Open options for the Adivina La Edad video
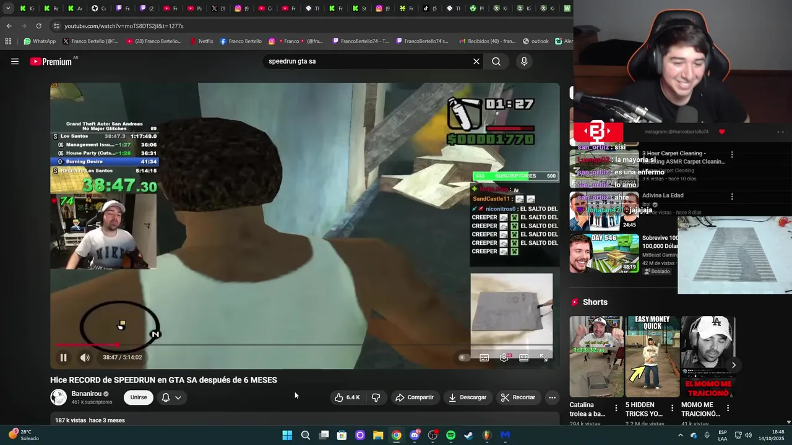The height and width of the screenshot is (445, 792). (732, 197)
